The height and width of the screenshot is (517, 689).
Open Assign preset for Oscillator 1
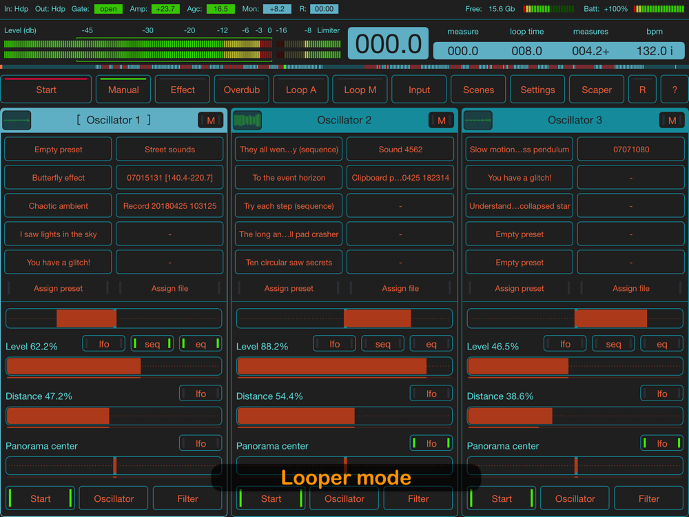tap(58, 288)
